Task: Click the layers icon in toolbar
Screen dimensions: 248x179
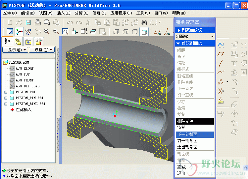Action: [93, 32]
